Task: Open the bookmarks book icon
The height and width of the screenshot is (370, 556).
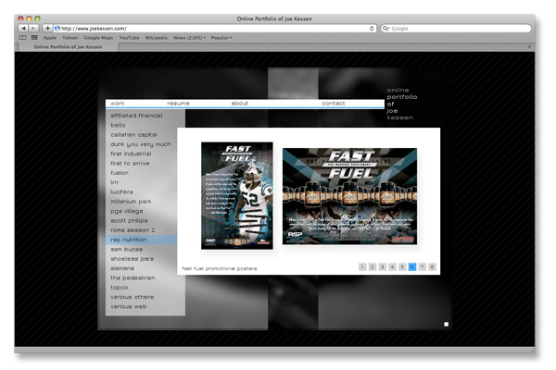Action: coord(23,38)
